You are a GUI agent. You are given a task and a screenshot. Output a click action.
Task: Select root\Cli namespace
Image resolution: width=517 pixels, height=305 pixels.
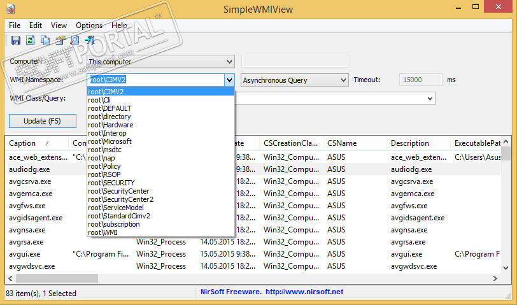point(160,100)
